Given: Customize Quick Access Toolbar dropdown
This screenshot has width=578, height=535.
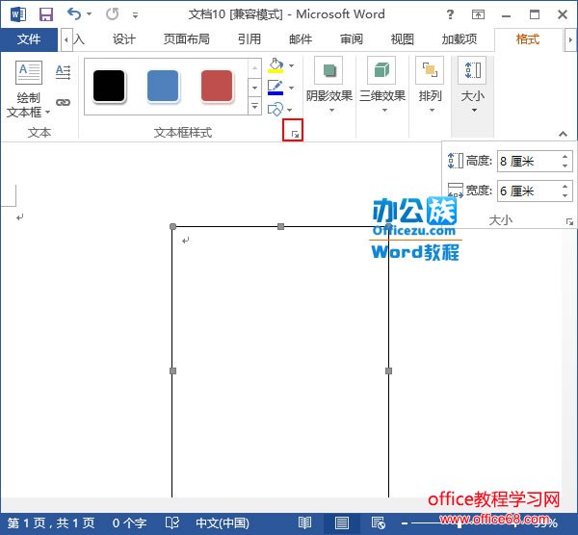Looking at the screenshot, I should coord(135,15).
